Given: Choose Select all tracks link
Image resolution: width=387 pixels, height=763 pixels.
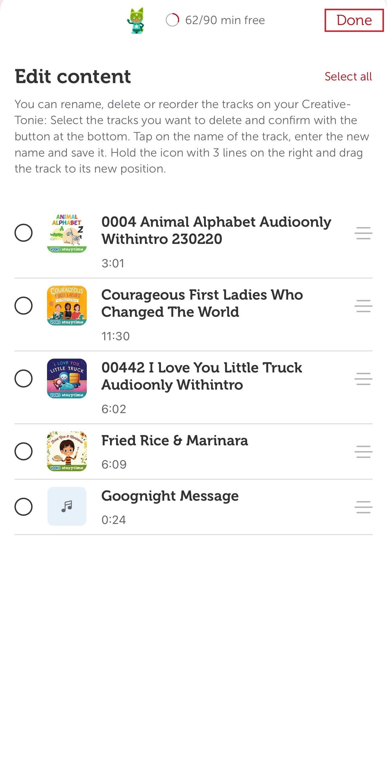Looking at the screenshot, I should click(x=348, y=76).
